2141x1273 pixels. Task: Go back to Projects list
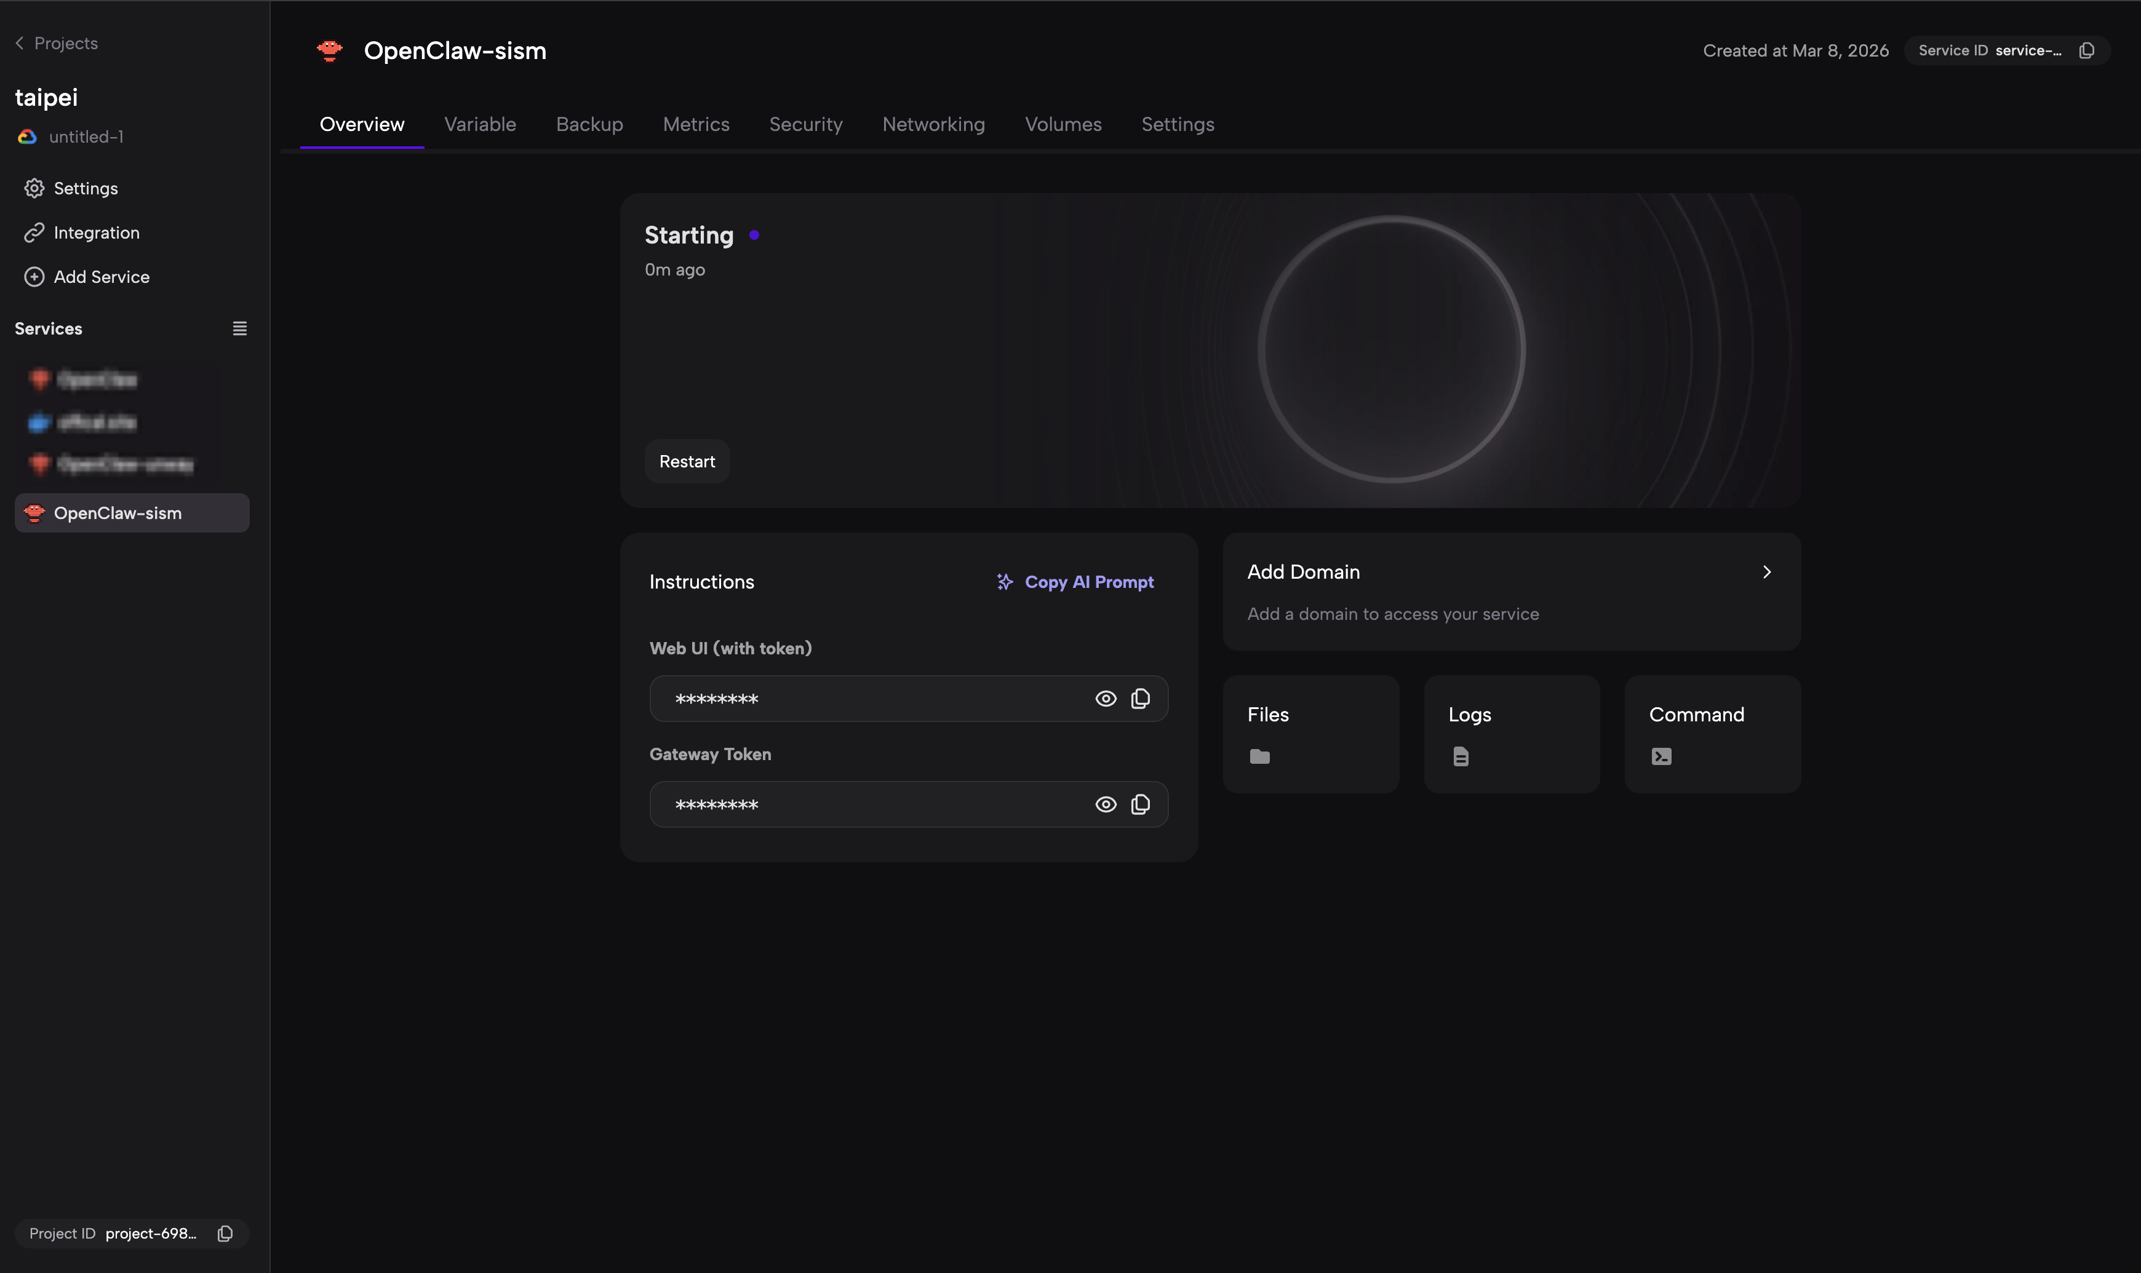coord(57,43)
